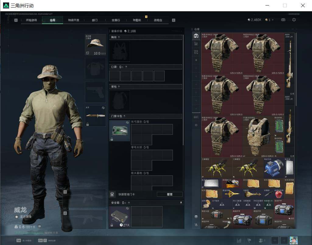Click the weight details list icon

click(x=39, y=226)
